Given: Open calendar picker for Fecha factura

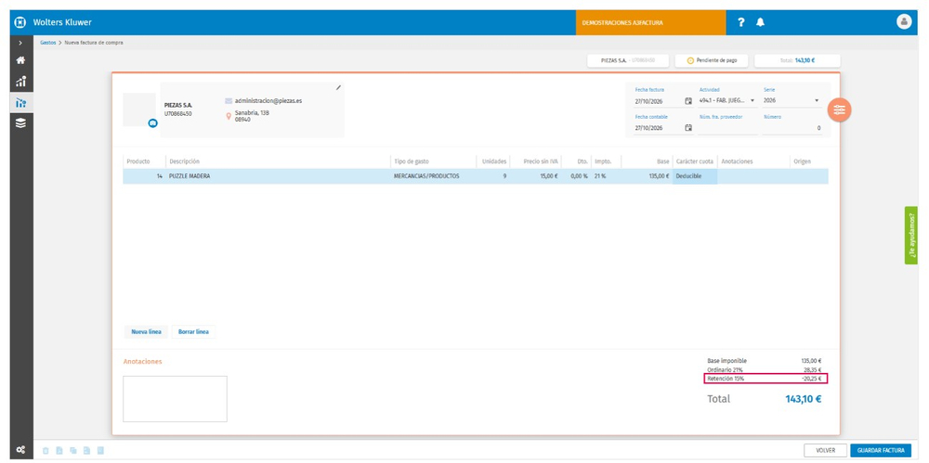Looking at the screenshot, I should [687, 100].
